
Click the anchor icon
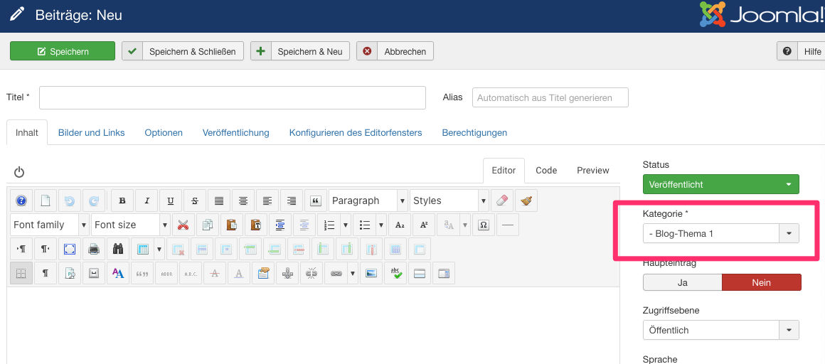pos(287,274)
